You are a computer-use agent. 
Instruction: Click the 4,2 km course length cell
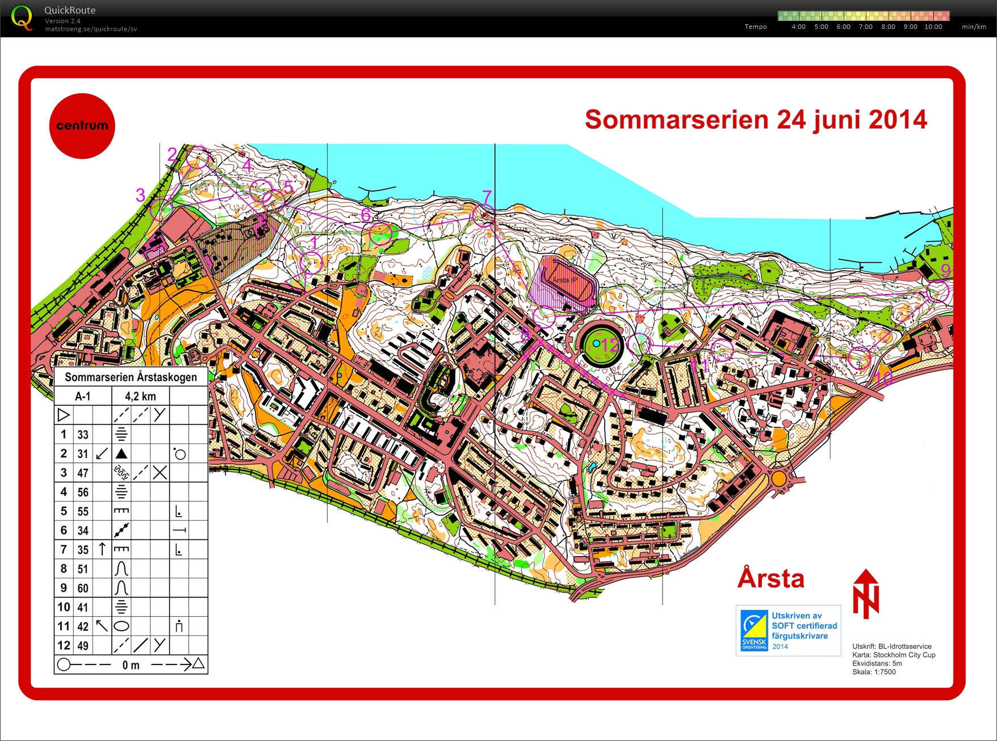(x=140, y=396)
